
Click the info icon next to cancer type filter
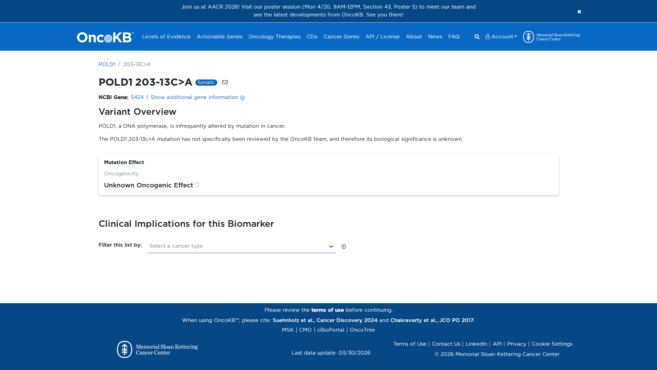[344, 246]
